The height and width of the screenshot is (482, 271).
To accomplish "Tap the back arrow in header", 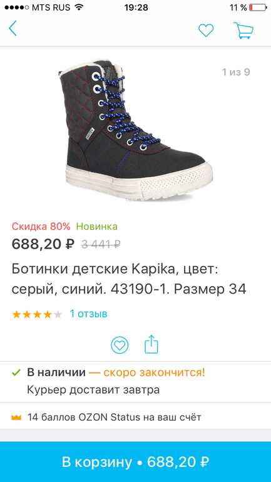I will 13,29.
